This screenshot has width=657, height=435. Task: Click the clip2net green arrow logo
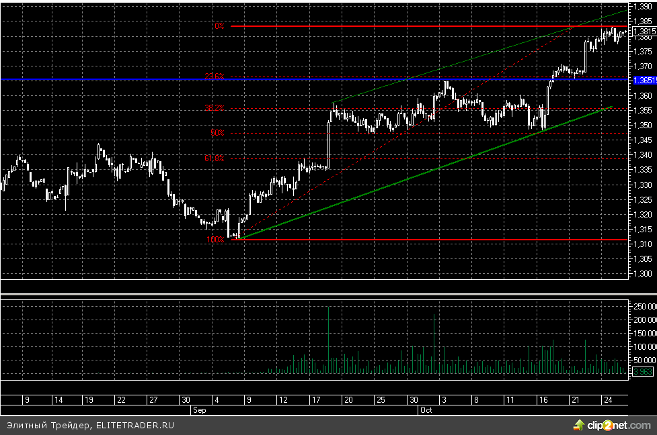point(578,424)
